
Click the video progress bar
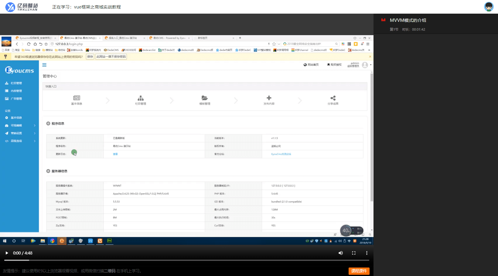pyautogui.click(x=186, y=260)
